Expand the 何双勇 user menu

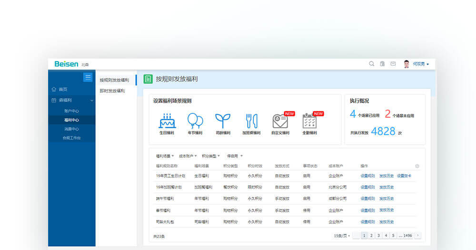coord(421,64)
